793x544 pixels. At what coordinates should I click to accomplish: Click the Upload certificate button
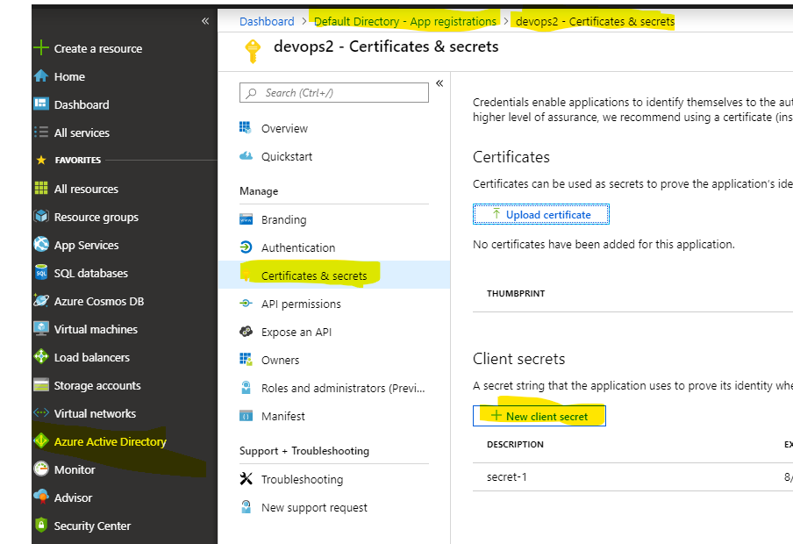[x=540, y=213]
